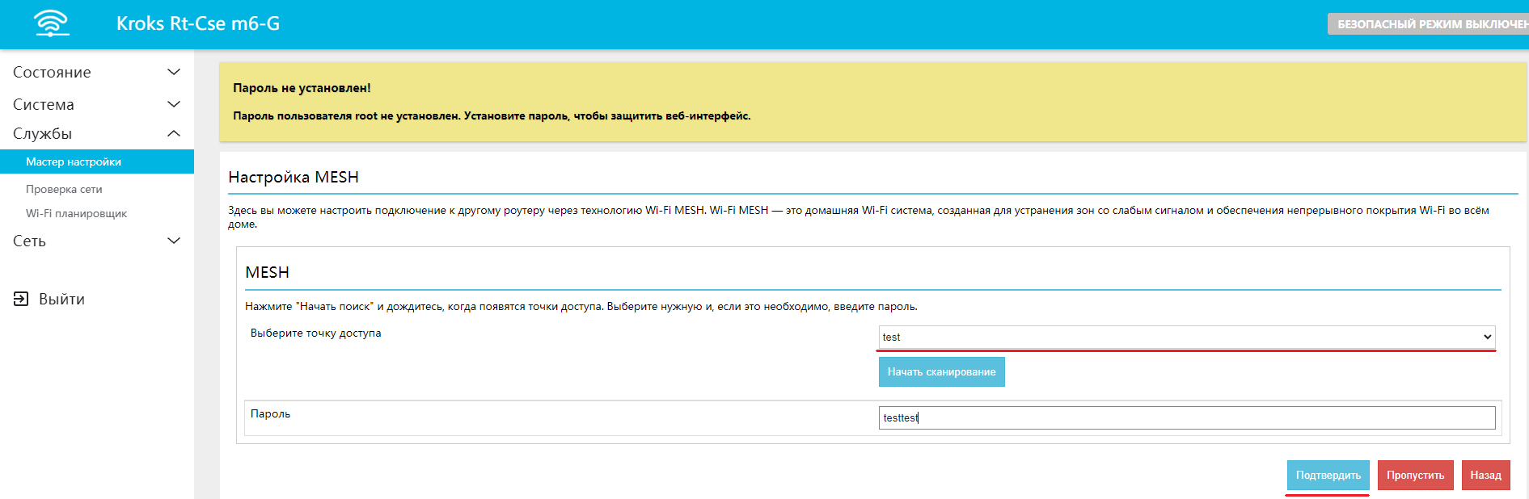The width and height of the screenshot is (1529, 499).
Task: Expand Система using its chevron arrow
Action: 173,104
